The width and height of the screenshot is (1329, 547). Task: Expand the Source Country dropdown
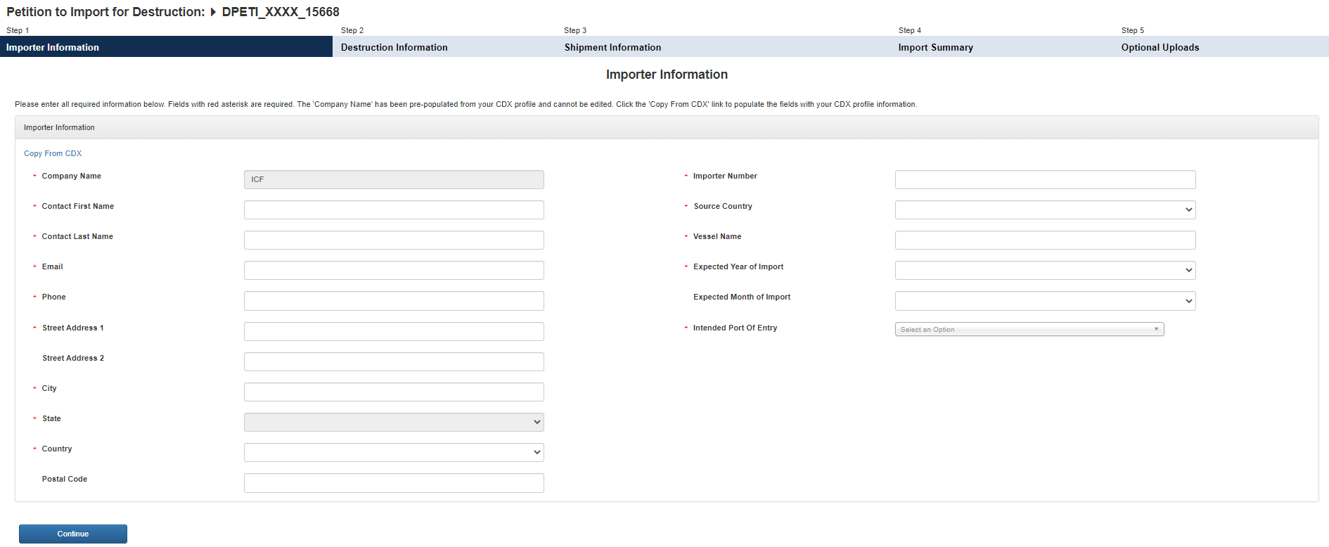pyautogui.click(x=1045, y=210)
